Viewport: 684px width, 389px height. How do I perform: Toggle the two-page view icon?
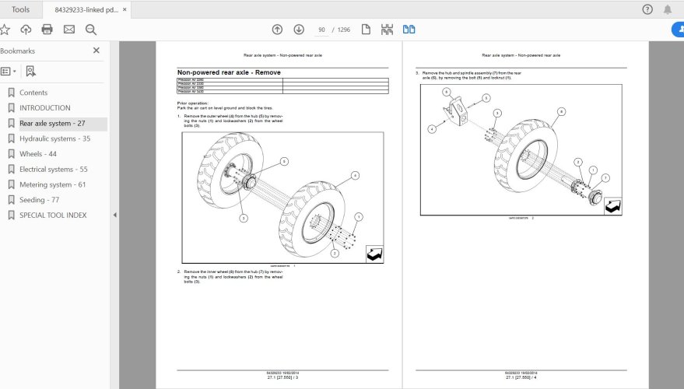(x=409, y=30)
